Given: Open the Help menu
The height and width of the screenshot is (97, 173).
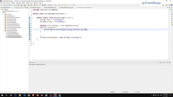Looking at the screenshot, I should coord(40,3).
